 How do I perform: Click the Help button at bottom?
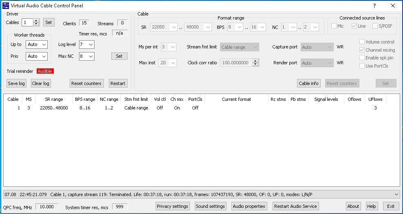tap(371, 206)
